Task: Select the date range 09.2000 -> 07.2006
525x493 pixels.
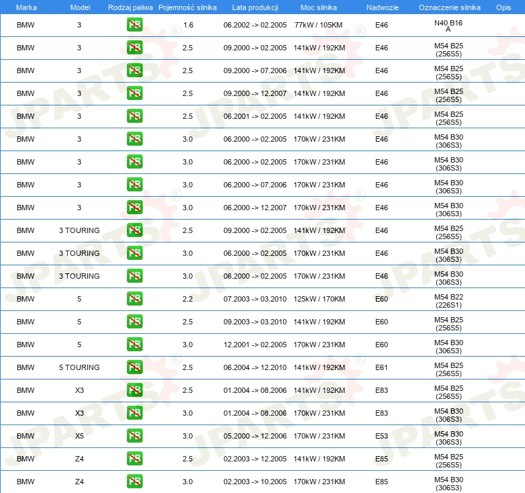Action: click(x=255, y=71)
